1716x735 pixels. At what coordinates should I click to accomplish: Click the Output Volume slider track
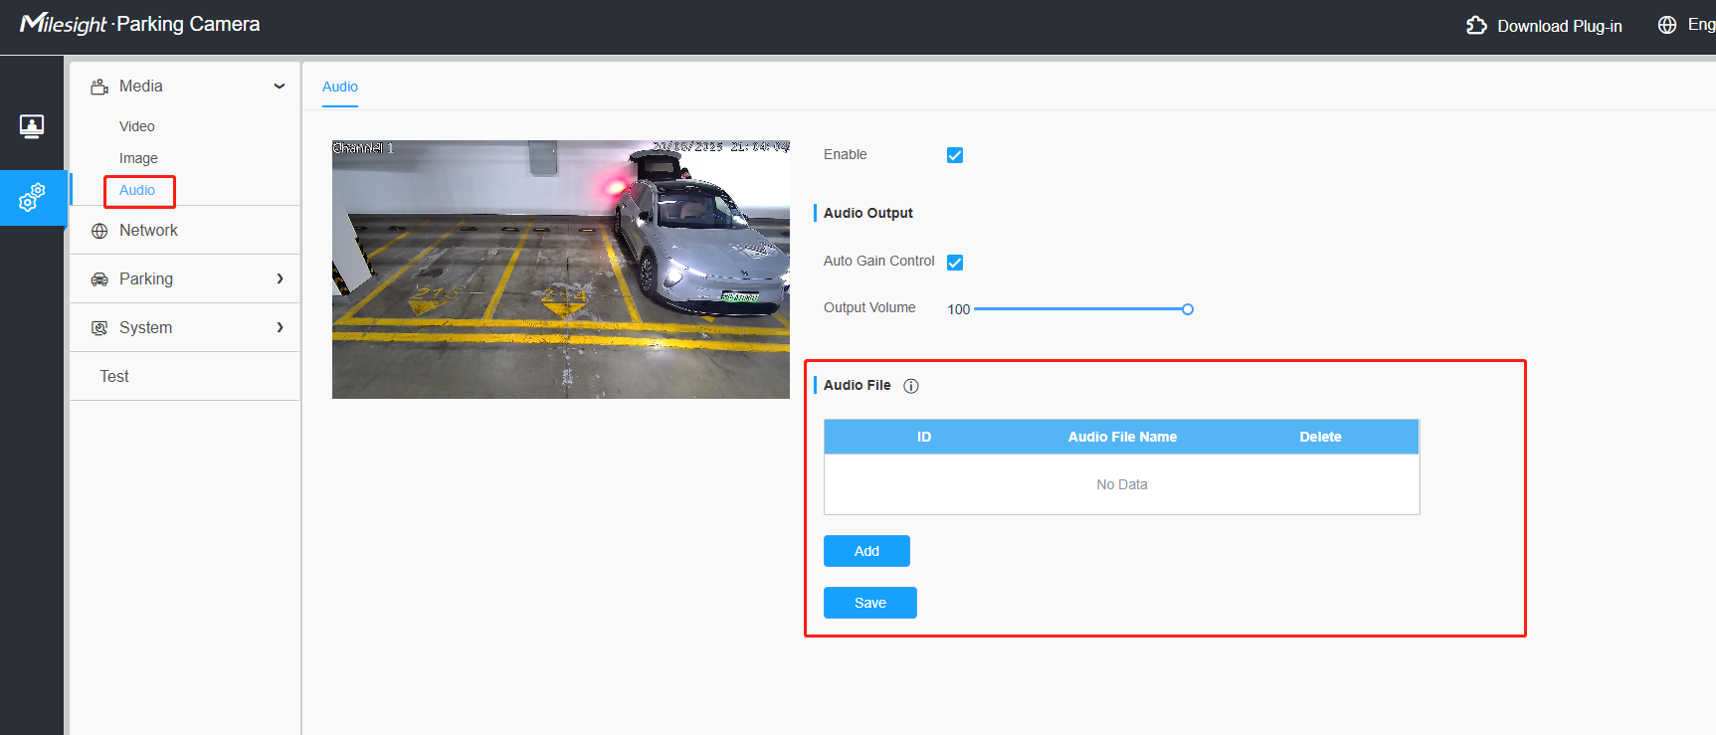pos(1080,309)
